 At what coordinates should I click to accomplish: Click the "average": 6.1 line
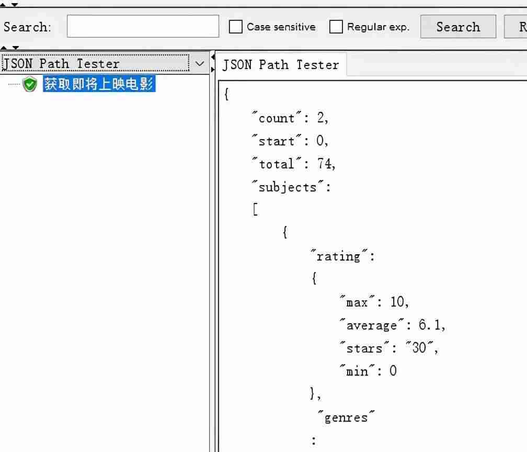[393, 325]
